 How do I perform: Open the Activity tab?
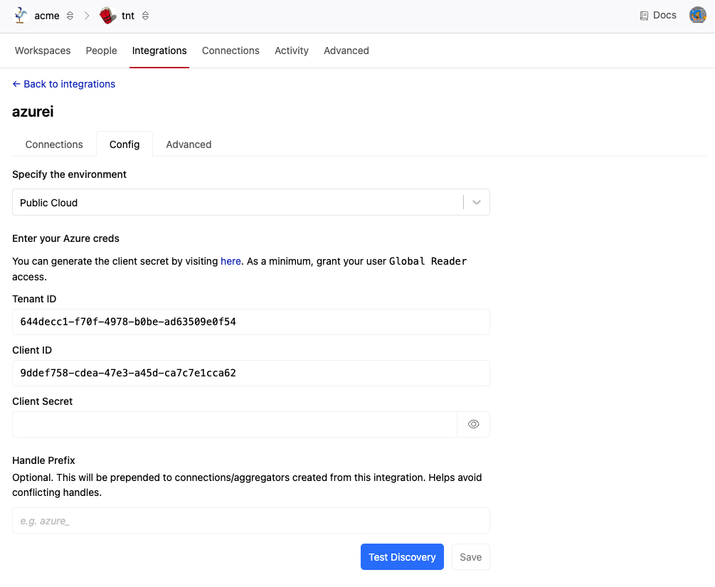point(292,51)
